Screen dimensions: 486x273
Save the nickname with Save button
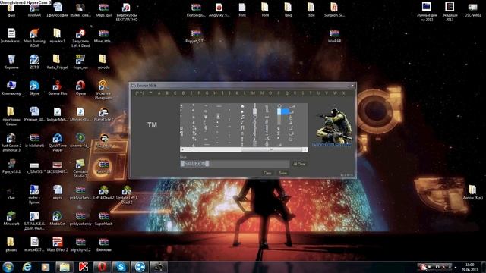[282, 173]
